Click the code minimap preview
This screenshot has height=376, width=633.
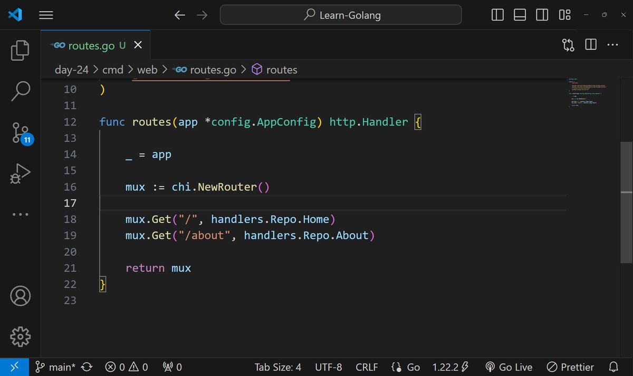pyautogui.click(x=588, y=93)
